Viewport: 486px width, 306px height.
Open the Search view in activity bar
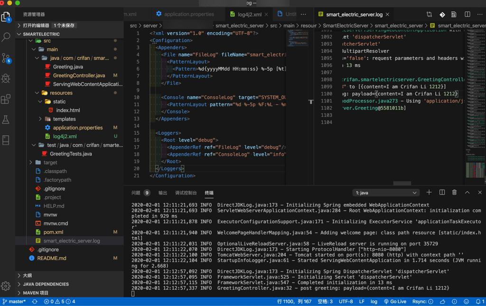6,37
